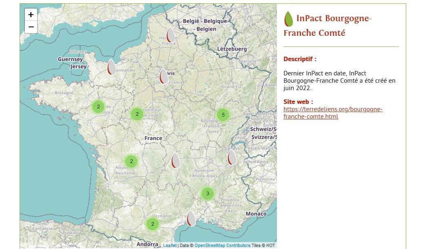Click the green leaf InPact logo
The height and width of the screenshot is (249, 425).
[x=288, y=19]
